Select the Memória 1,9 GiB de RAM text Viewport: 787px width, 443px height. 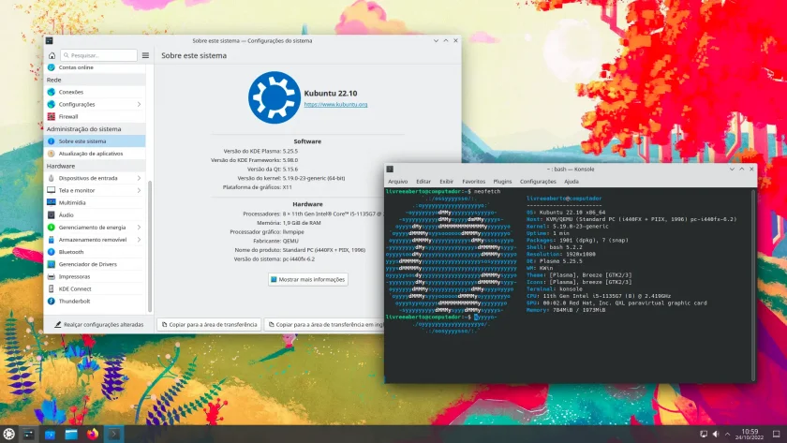coord(289,223)
